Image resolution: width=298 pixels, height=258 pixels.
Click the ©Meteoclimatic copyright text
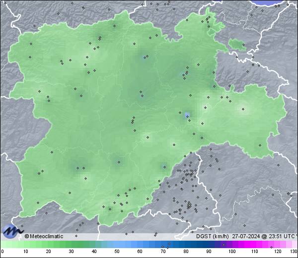click(x=44, y=236)
